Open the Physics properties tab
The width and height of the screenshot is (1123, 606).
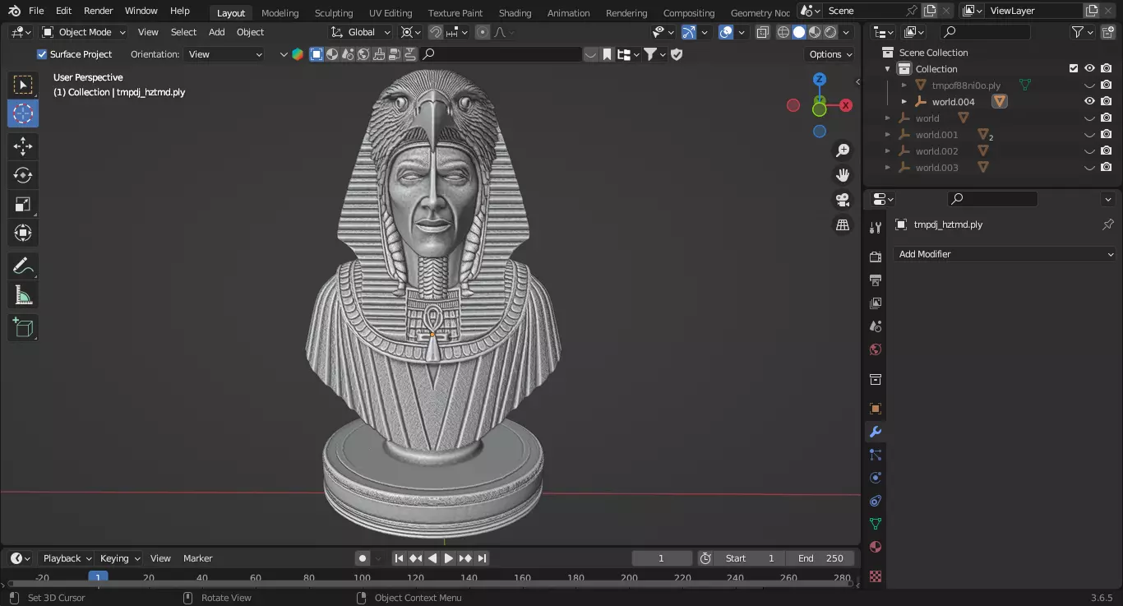[x=876, y=478]
